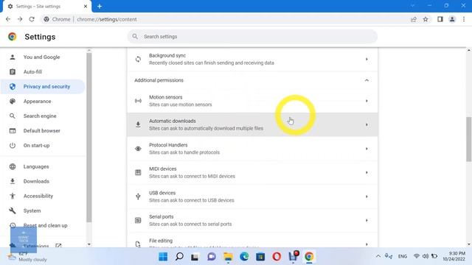The height and width of the screenshot is (265, 472).
Task: Launch Microsoft Edge from the taskbar
Action: 244,257
